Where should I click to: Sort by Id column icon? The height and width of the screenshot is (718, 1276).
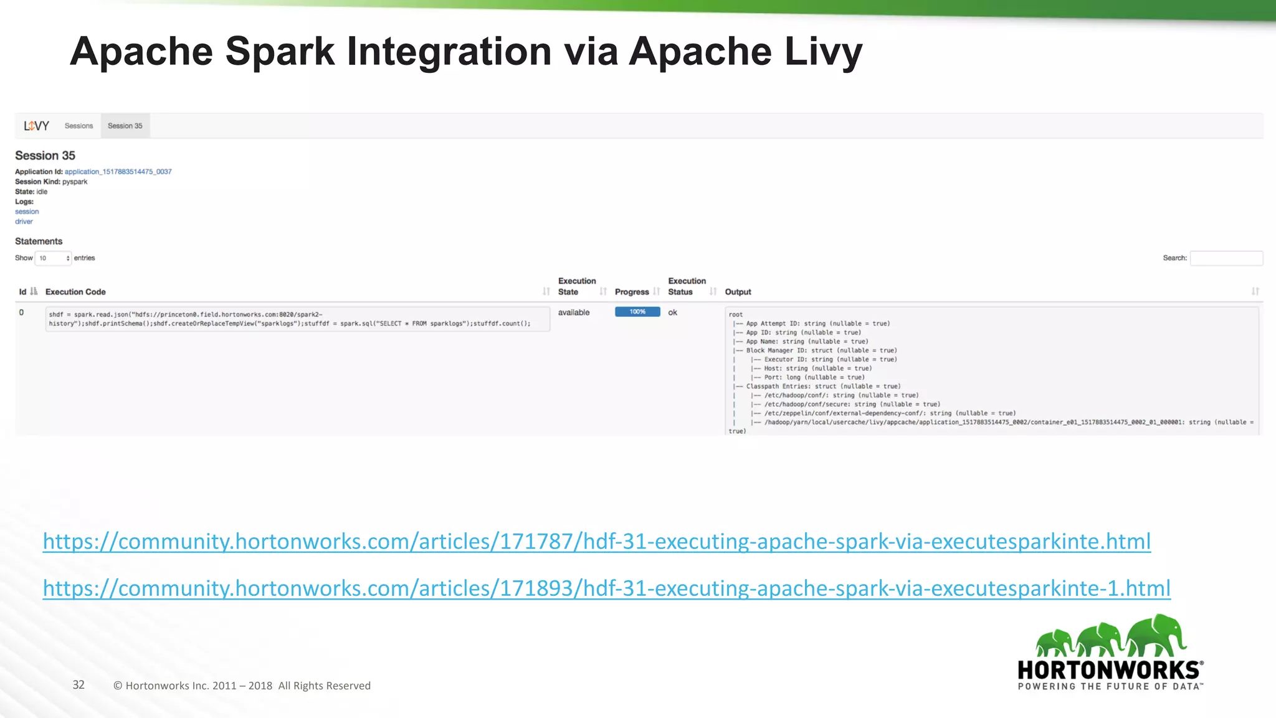point(34,292)
